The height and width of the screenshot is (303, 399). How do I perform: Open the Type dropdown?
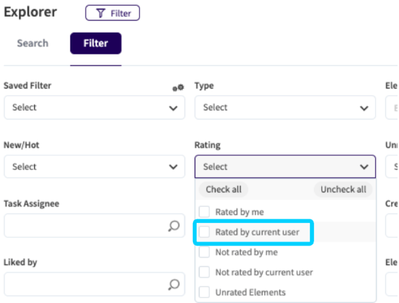click(x=285, y=108)
